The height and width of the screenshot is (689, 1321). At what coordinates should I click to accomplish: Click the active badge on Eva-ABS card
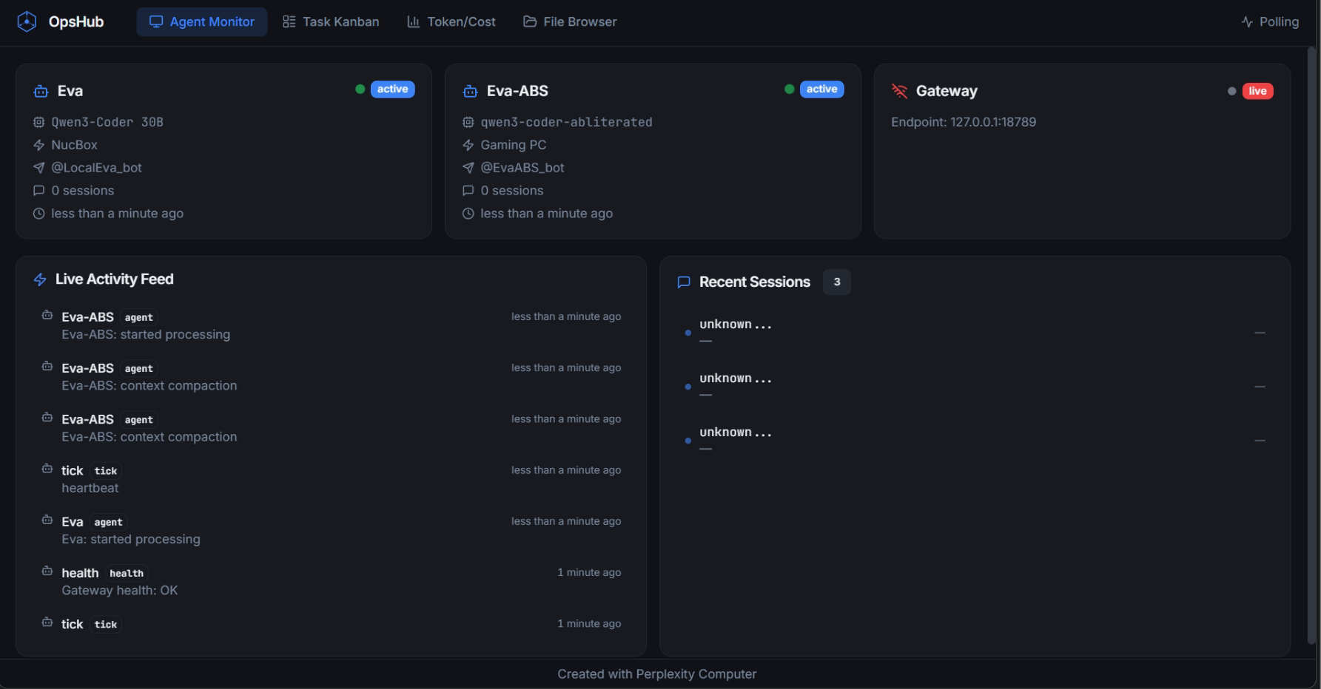pyautogui.click(x=821, y=89)
